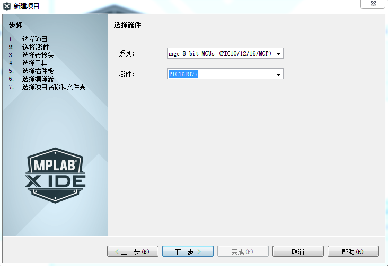This screenshot has height=266, width=388.
Task: Go back with 上一步(B) button
Action: [133, 251]
